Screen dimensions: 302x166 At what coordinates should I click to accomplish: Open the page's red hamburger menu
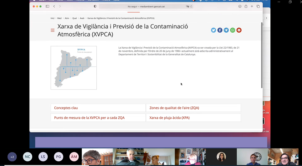tap(53, 30)
